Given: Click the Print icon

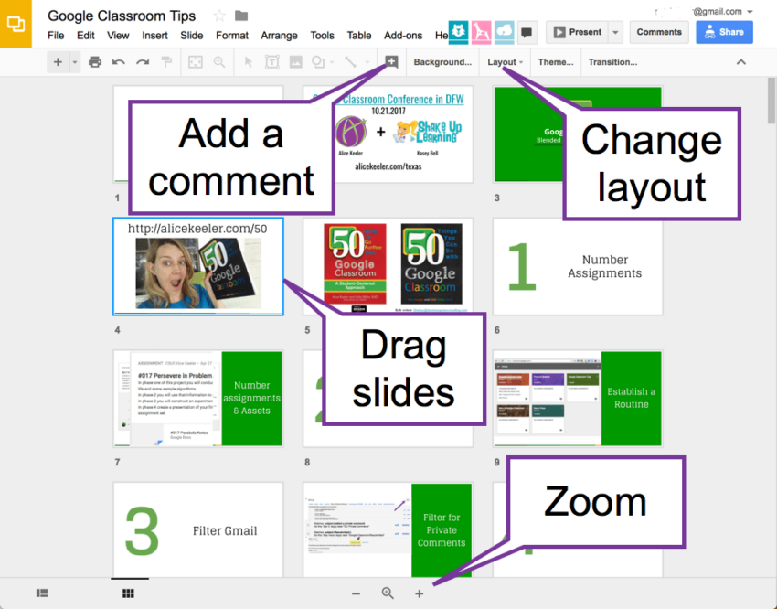Looking at the screenshot, I should pos(95,61).
